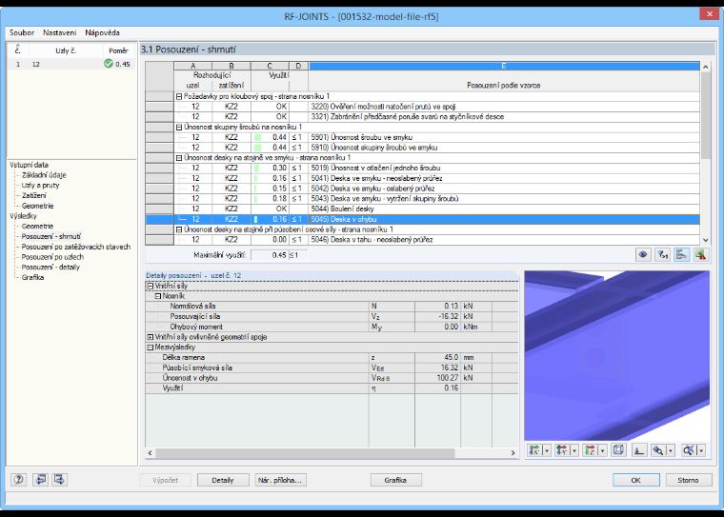Toggle the colored result bars icon

click(681, 255)
